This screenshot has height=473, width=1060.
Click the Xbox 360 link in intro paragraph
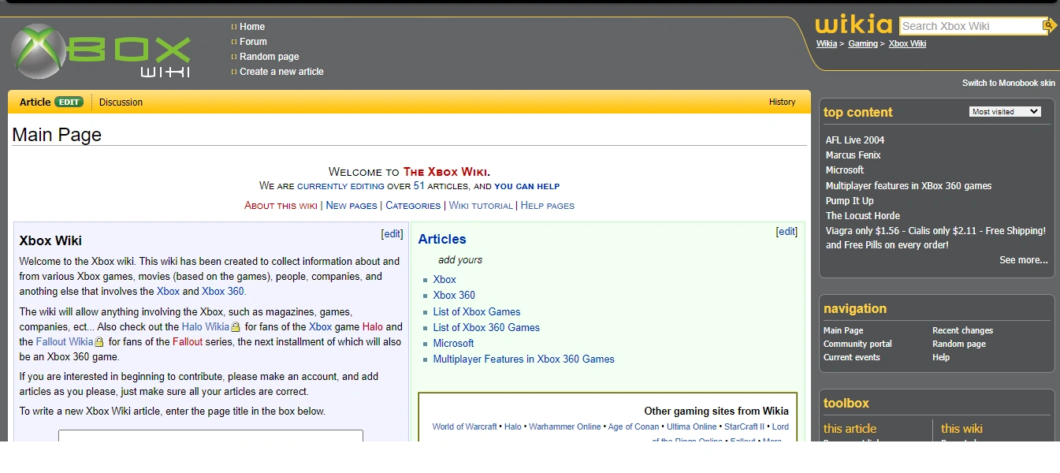tap(223, 292)
